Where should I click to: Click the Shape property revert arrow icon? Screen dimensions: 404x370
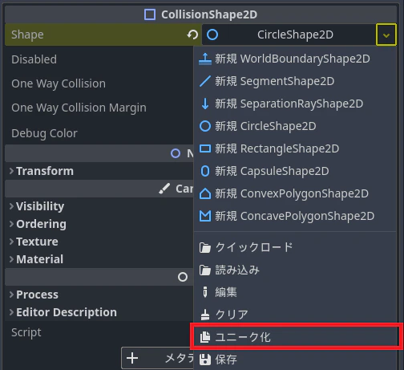(192, 35)
